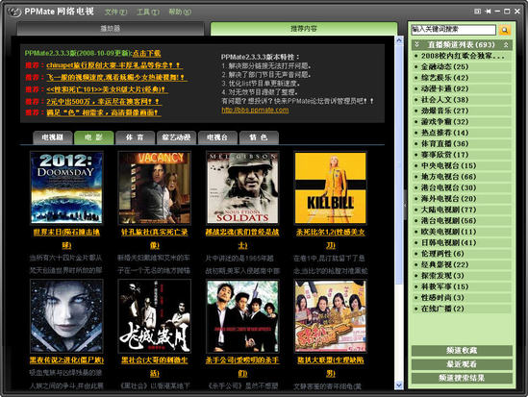The image size is (528, 397).
Task: Collapse channel list with the double-chevron up icon
Action: click(x=506, y=45)
